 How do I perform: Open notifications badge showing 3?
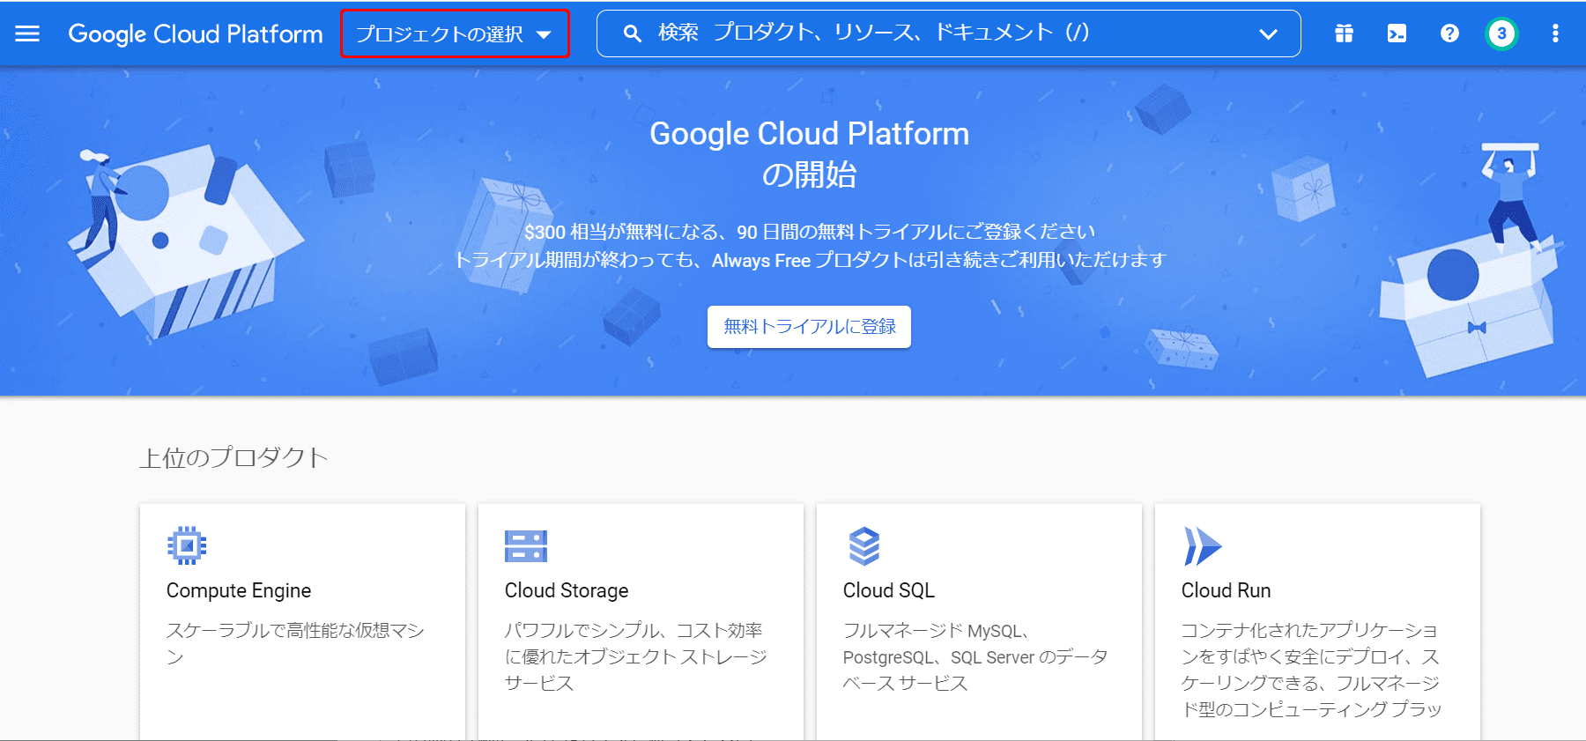pos(1501,33)
